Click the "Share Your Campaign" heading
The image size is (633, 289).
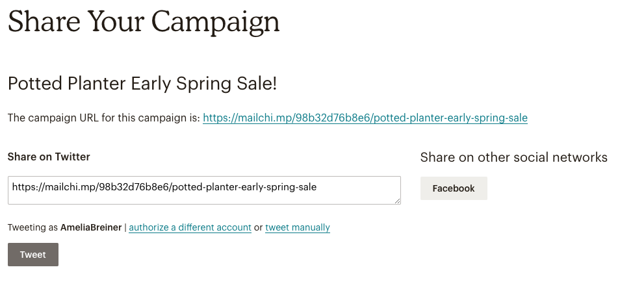click(144, 22)
